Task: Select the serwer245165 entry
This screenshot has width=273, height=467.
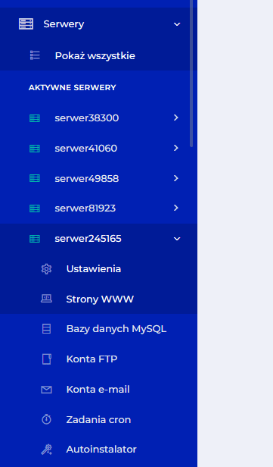Action: click(x=88, y=239)
